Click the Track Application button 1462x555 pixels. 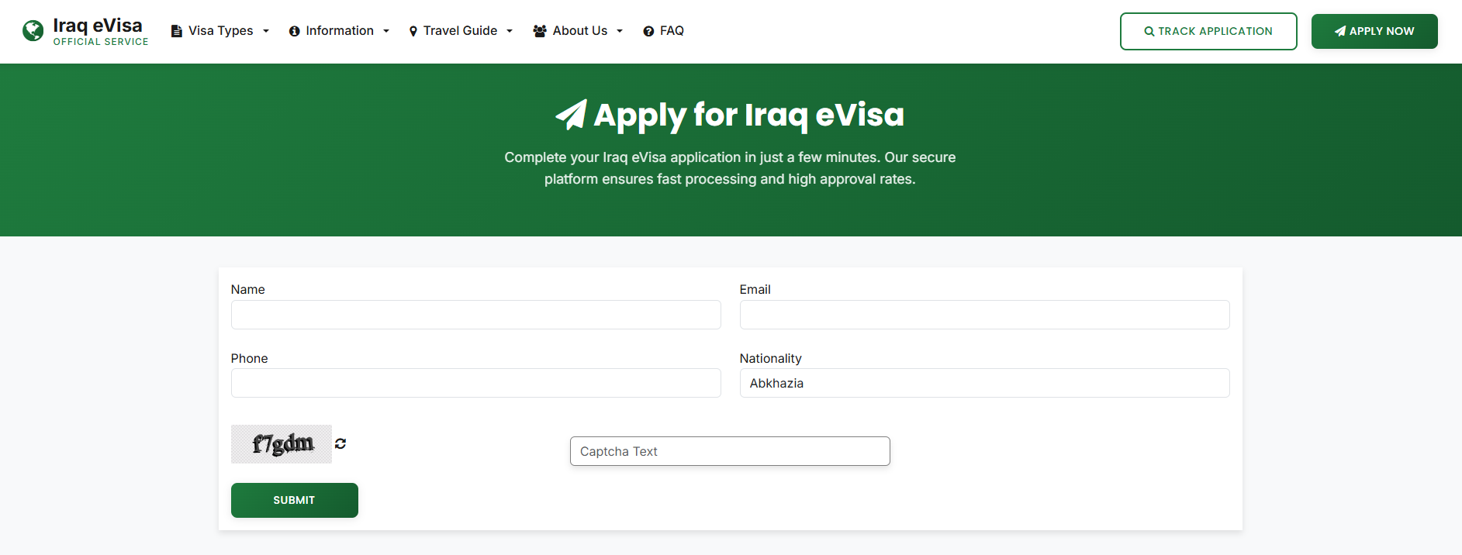[1208, 31]
